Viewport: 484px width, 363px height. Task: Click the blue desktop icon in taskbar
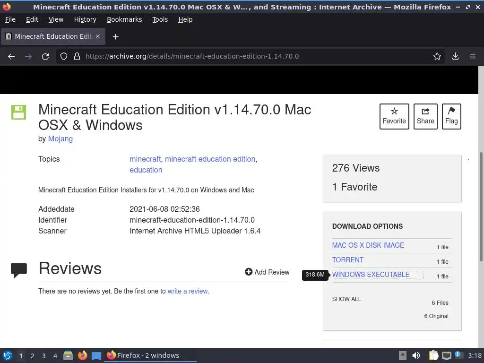96,356
